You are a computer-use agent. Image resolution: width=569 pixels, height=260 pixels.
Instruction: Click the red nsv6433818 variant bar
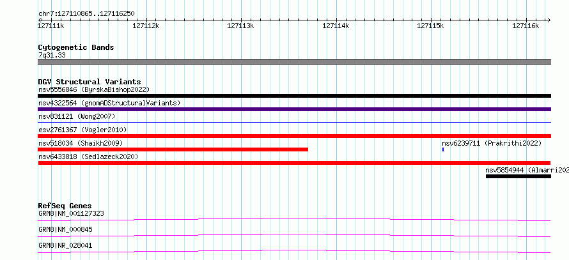294,163
